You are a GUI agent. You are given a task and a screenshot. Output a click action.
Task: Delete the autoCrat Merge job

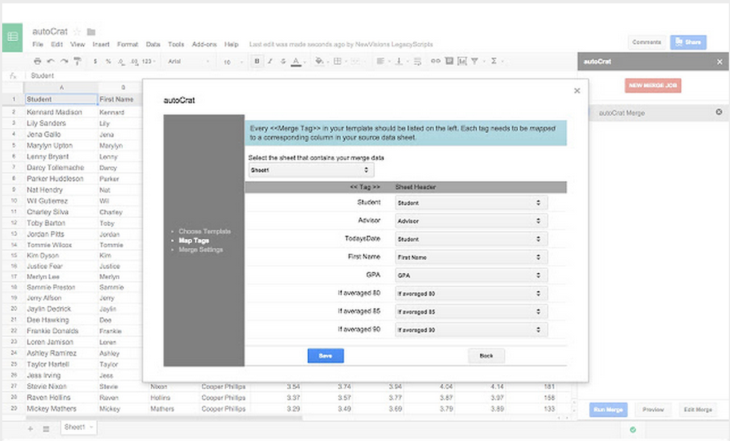point(719,112)
